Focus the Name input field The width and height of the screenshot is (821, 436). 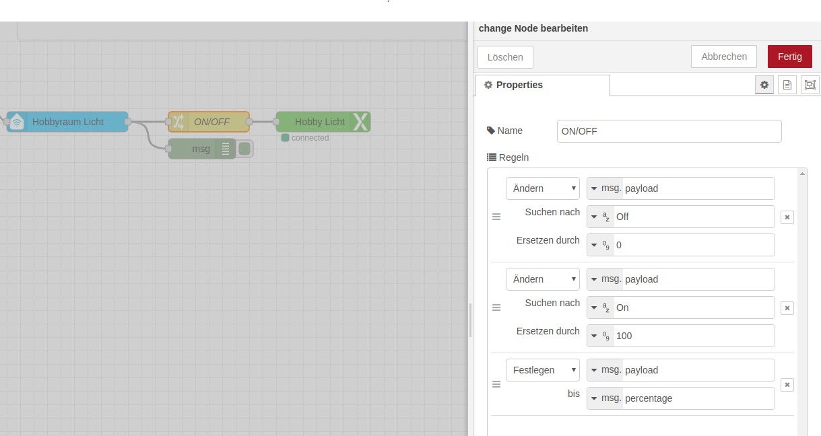click(669, 131)
